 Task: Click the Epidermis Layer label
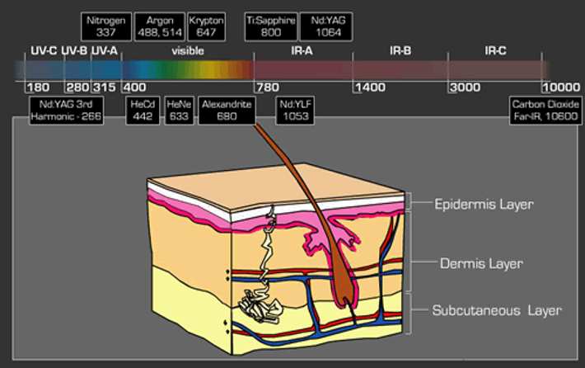pos(484,205)
